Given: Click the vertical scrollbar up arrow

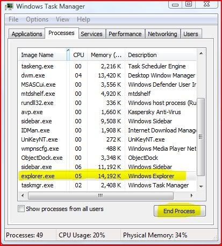Looking at the screenshot, I should click(x=201, y=54).
